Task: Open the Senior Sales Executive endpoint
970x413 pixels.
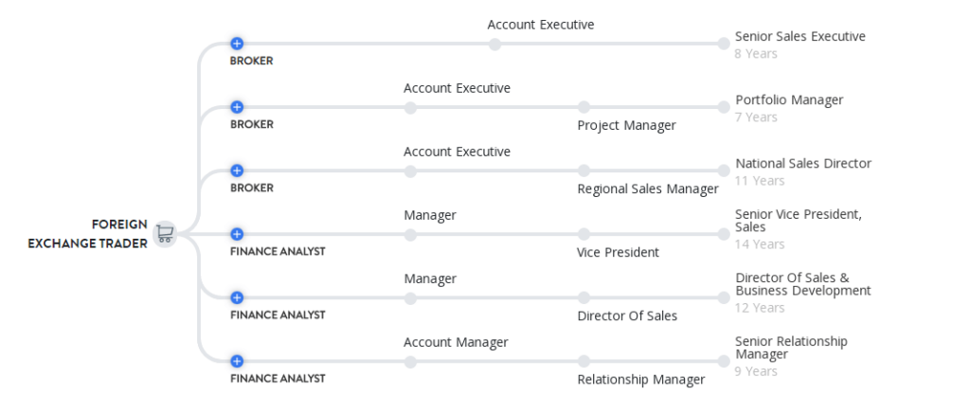Action: [x=799, y=37]
